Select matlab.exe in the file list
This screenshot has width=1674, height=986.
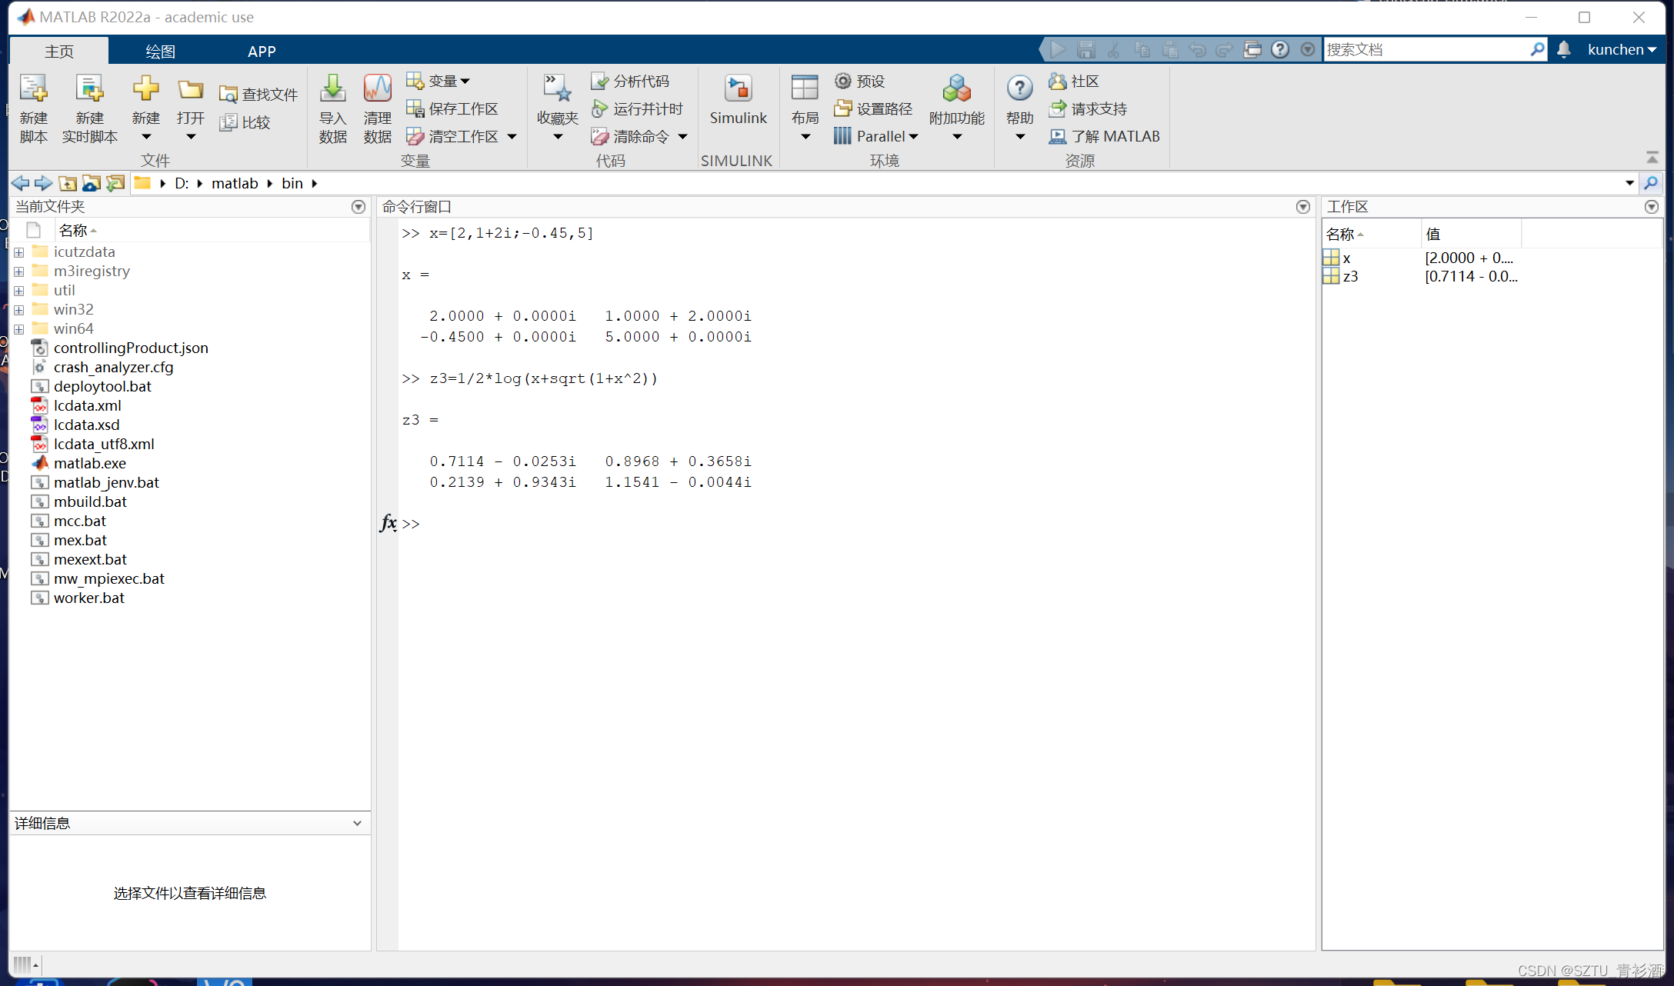(x=89, y=463)
